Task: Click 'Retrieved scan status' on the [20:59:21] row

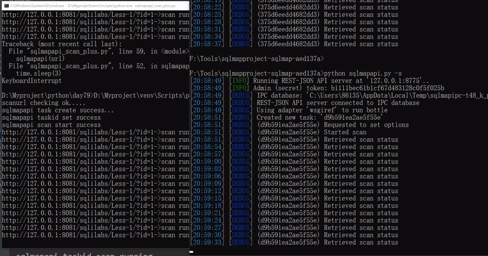Action: pos(361,213)
